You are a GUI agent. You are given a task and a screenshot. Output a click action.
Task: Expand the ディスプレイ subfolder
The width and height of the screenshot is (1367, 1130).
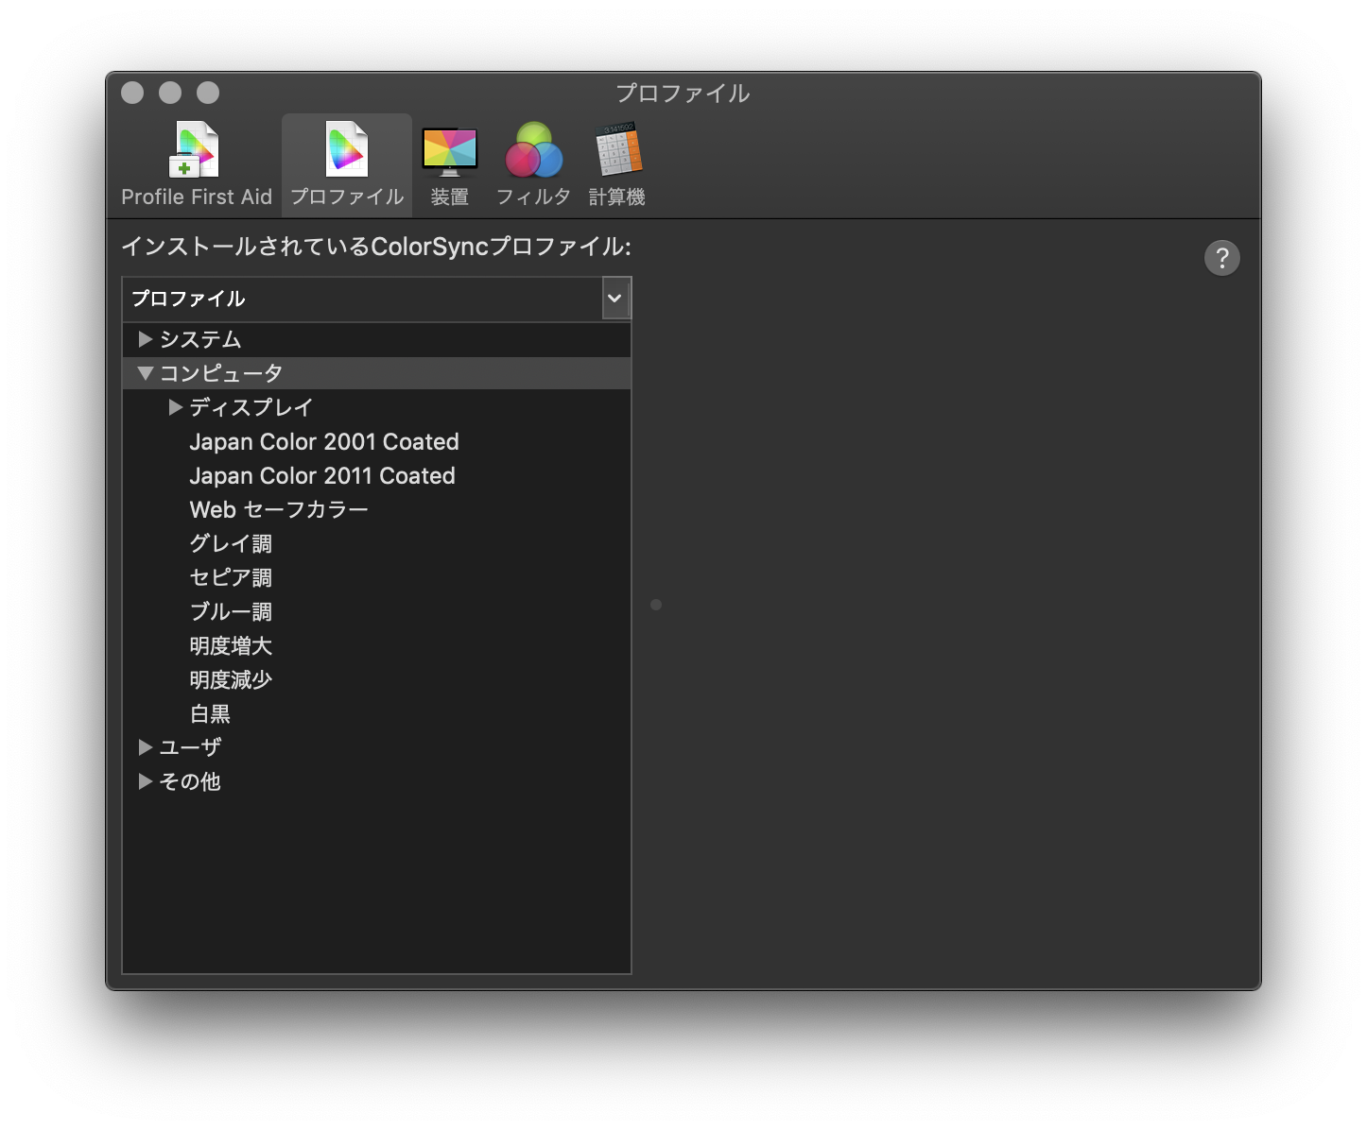click(176, 407)
